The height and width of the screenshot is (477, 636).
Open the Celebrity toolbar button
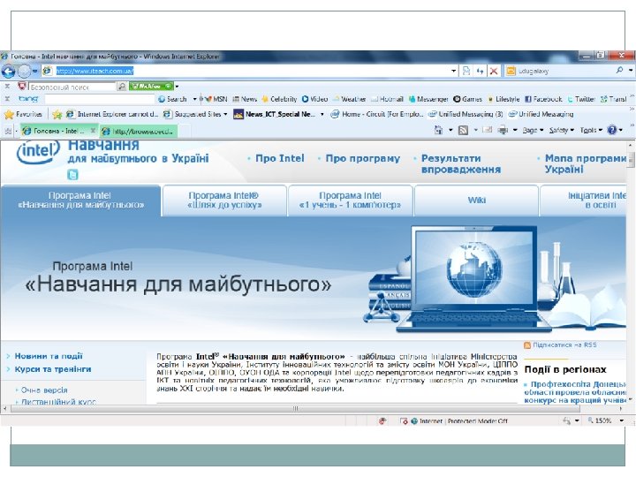tap(279, 99)
